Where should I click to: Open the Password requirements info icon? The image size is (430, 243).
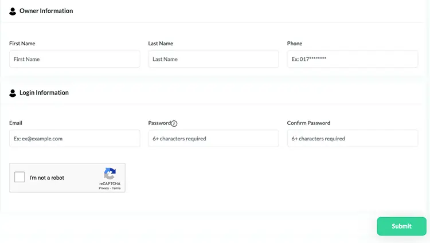click(174, 123)
